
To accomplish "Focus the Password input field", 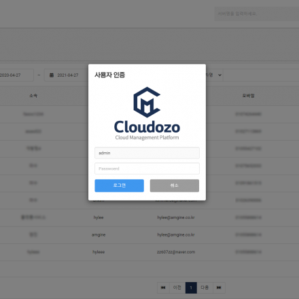I will [147, 169].
